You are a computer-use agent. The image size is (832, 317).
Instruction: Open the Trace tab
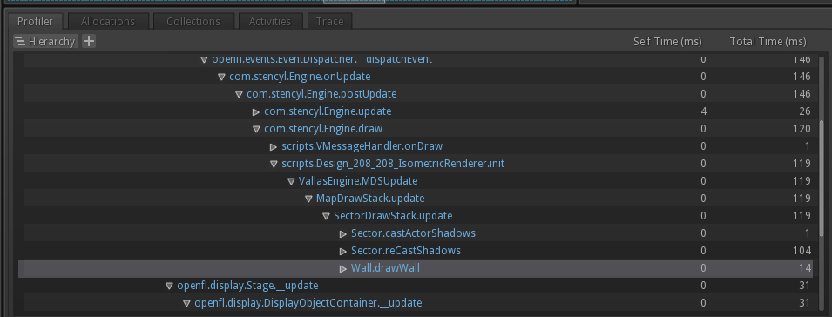(329, 21)
